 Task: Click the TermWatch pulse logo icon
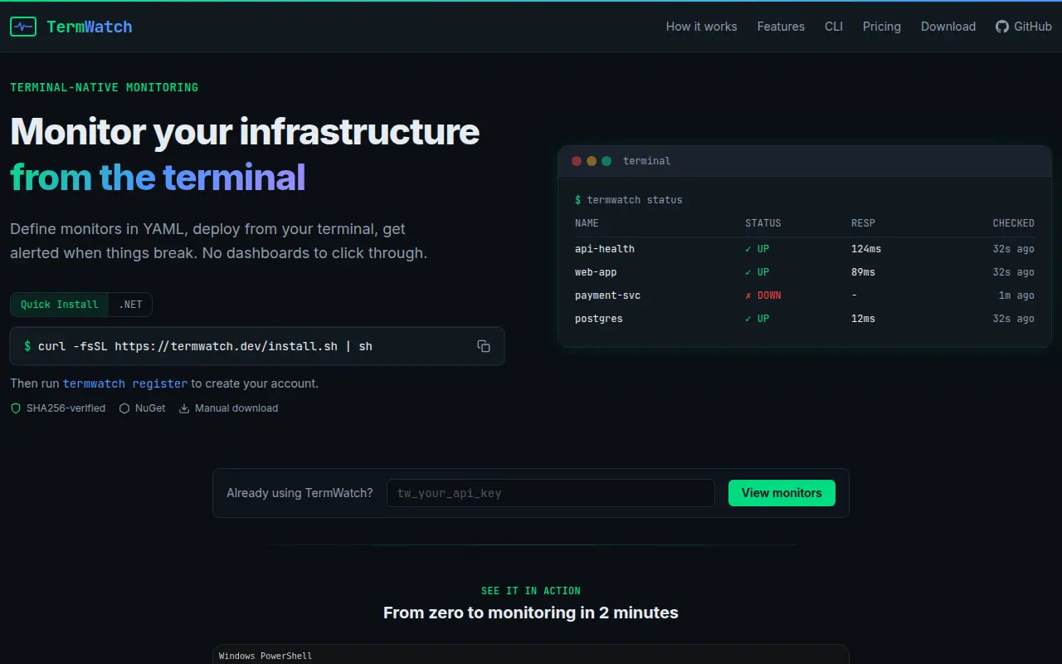coord(23,27)
